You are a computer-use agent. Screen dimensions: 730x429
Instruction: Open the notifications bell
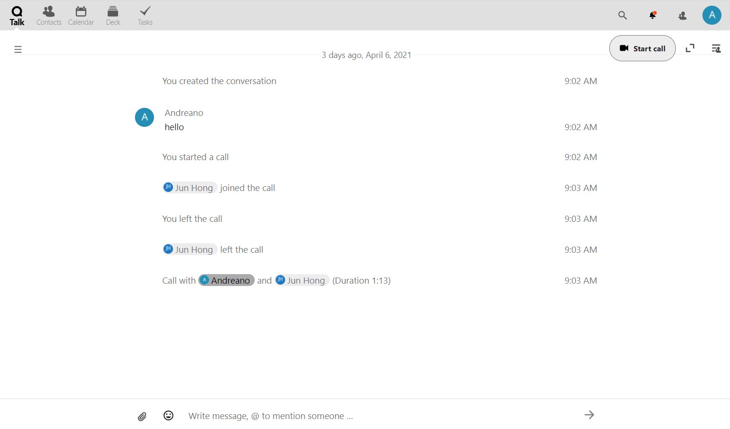[653, 16]
